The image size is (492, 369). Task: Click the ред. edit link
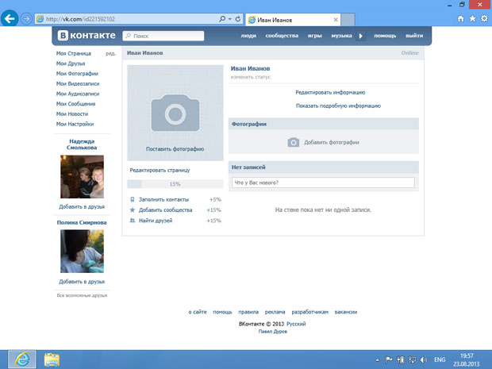[x=110, y=54]
